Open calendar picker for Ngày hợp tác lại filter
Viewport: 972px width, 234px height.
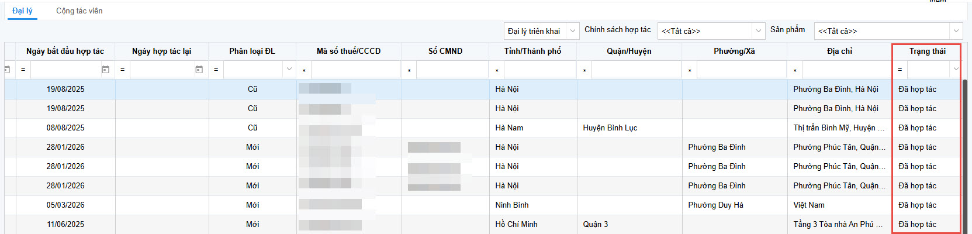click(x=199, y=70)
